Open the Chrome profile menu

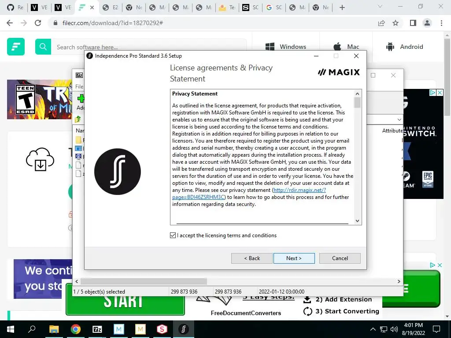pos(427,23)
